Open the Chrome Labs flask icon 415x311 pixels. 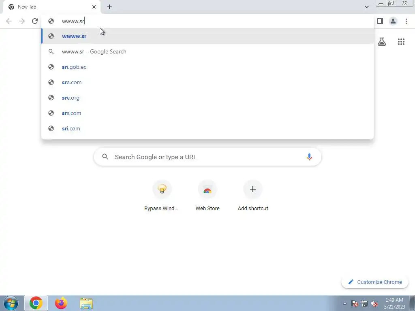pyautogui.click(x=382, y=42)
